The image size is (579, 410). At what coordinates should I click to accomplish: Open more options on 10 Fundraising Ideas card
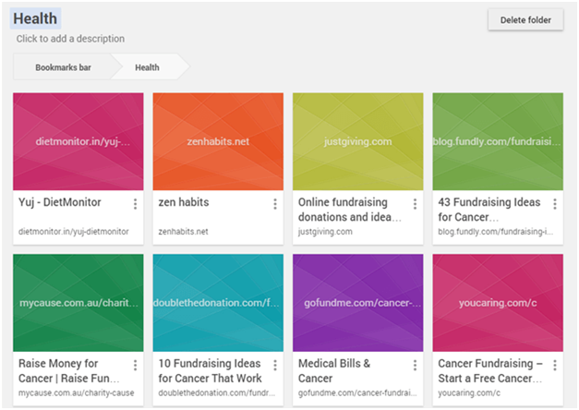click(275, 366)
